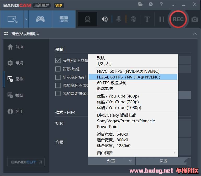Choose H.264, 60 FPS NVENC preset
This screenshot has width=201, height=176.
pos(133,77)
